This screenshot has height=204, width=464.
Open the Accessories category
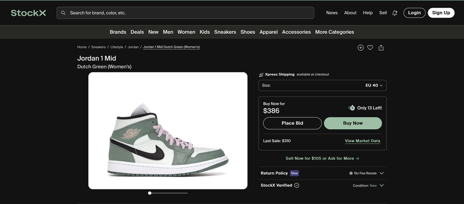click(x=296, y=32)
